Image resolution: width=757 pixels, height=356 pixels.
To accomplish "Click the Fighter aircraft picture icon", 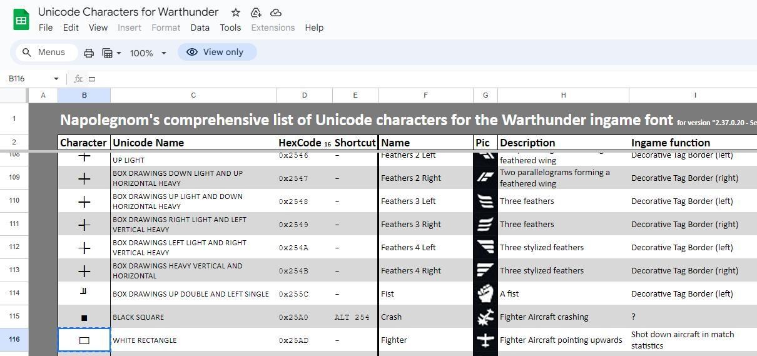I will 485,340.
